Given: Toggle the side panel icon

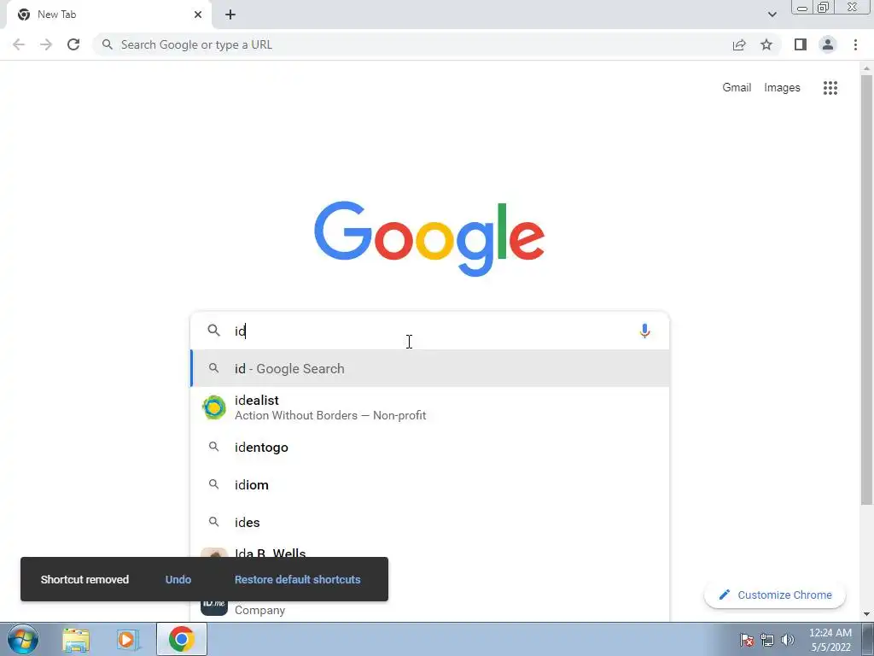Looking at the screenshot, I should [801, 44].
